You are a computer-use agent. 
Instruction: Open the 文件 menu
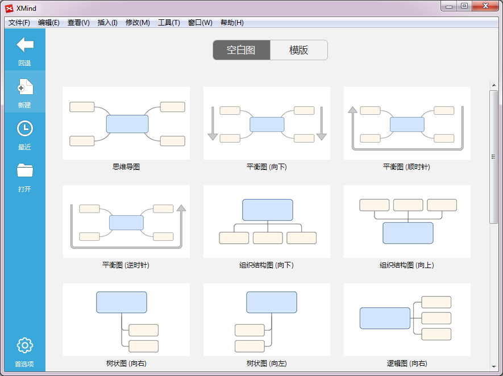[x=19, y=22]
